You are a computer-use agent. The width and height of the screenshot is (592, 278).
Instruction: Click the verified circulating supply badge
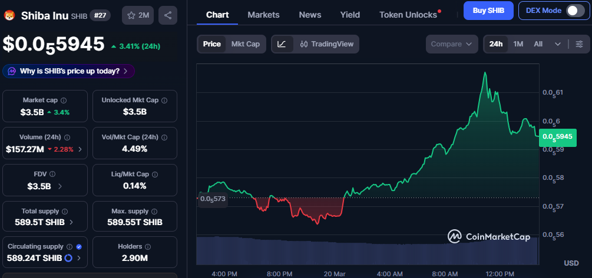(x=79, y=247)
